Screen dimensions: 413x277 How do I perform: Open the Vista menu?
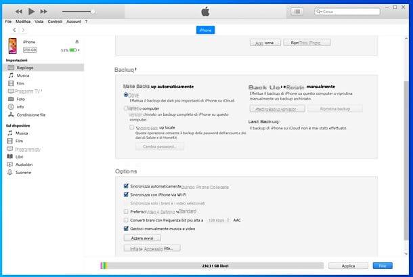click(x=39, y=22)
